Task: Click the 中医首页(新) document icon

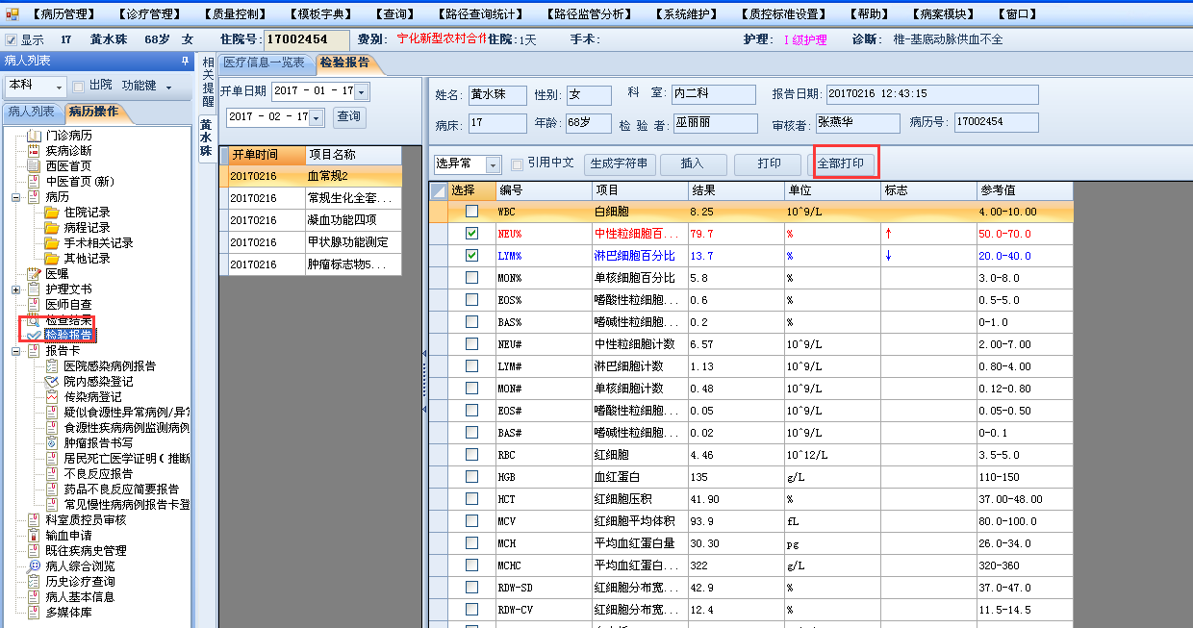Action: tap(34, 182)
